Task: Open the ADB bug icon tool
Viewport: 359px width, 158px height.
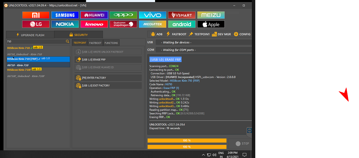Action: (156, 34)
